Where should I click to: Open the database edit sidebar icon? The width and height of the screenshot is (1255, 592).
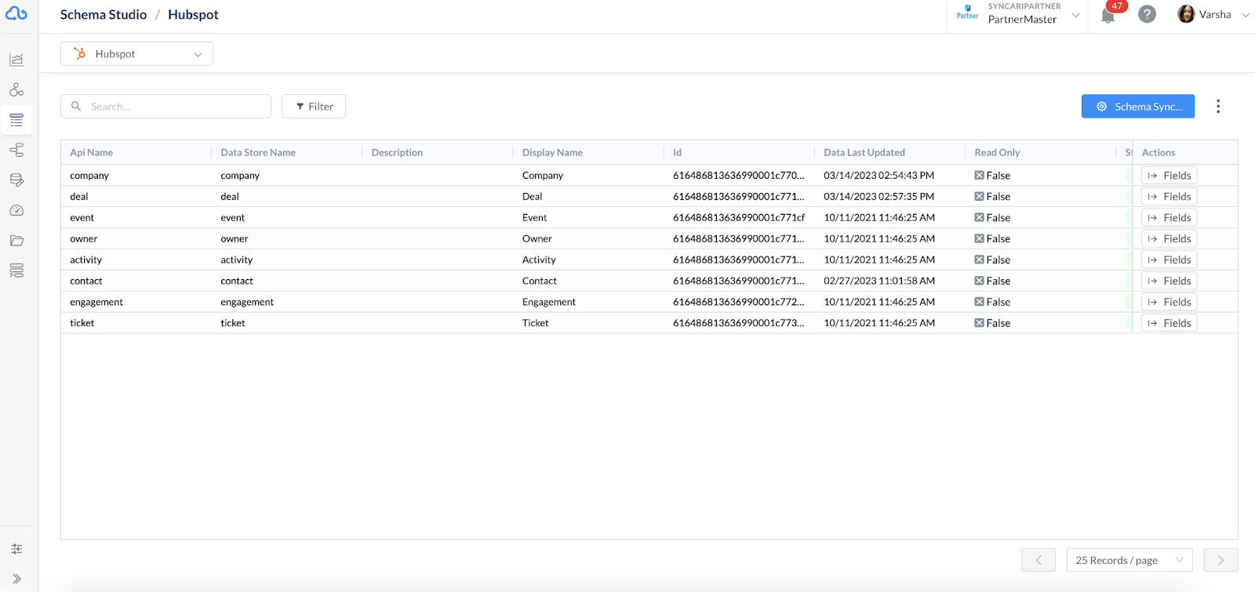(x=16, y=180)
